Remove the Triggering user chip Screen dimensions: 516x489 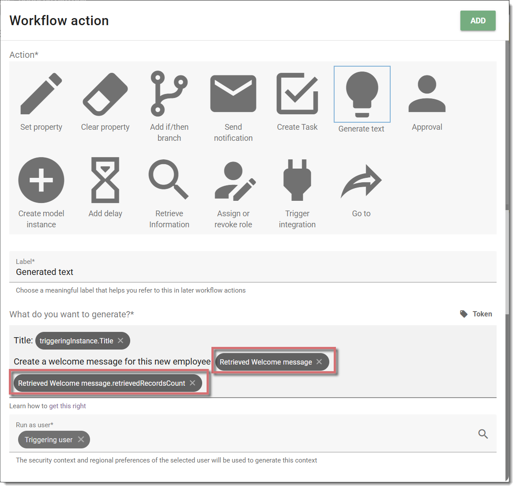pyautogui.click(x=81, y=439)
